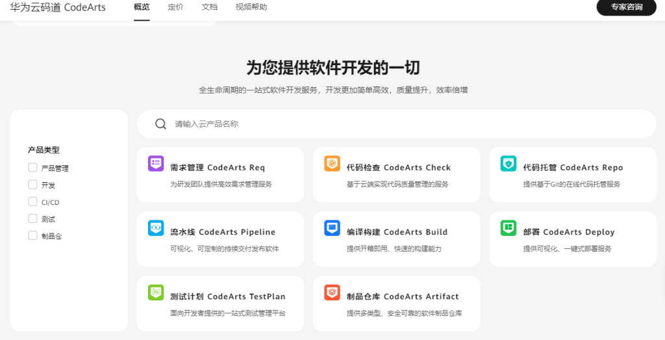665x340 pixels.
Task: Click text 提供可视化、一键式部署服务
Action: pos(568,249)
